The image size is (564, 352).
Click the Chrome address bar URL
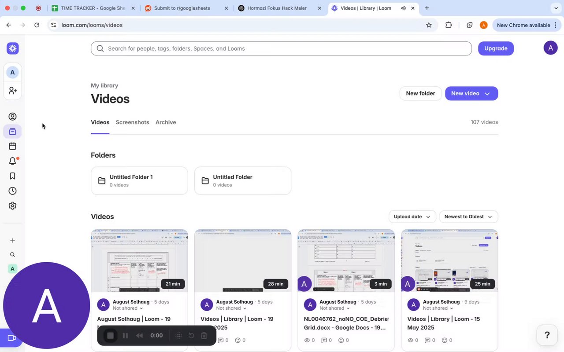tap(92, 25)
